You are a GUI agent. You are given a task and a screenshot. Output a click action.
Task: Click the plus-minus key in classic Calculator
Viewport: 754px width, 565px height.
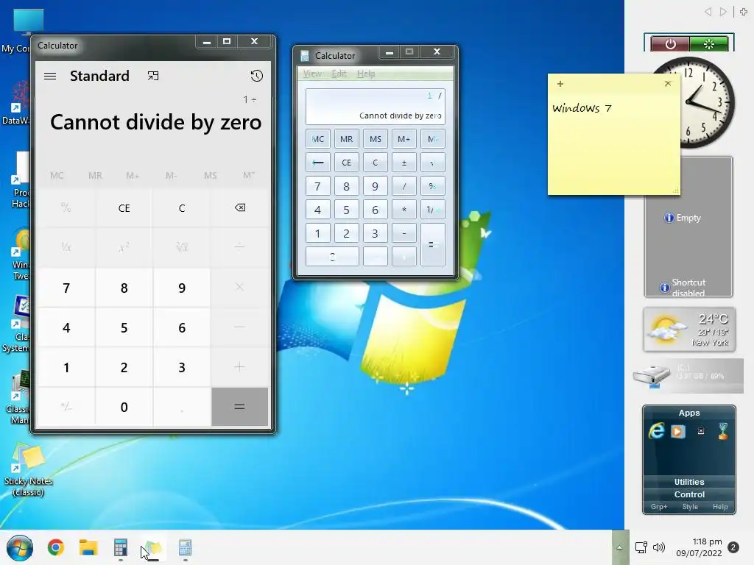click(x=404, y=163)
